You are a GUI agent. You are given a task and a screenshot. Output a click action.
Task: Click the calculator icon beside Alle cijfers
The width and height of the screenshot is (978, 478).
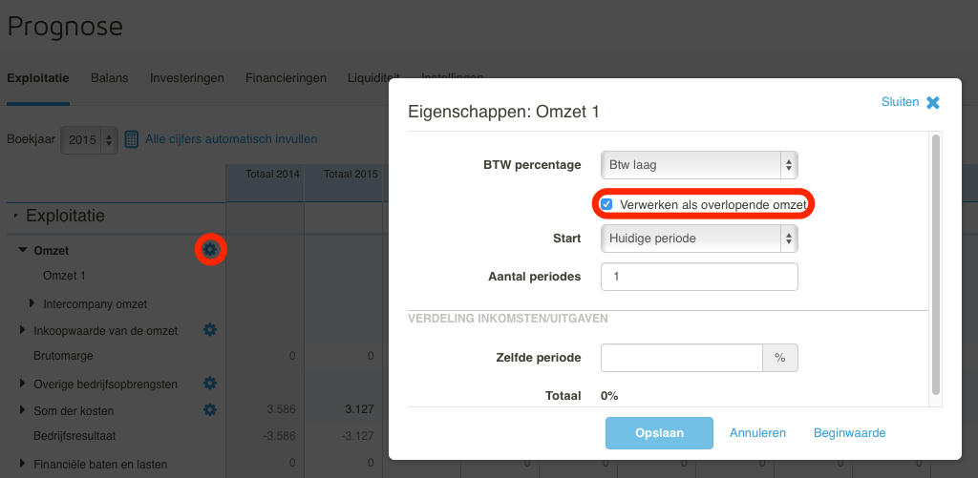coord(131,139)
